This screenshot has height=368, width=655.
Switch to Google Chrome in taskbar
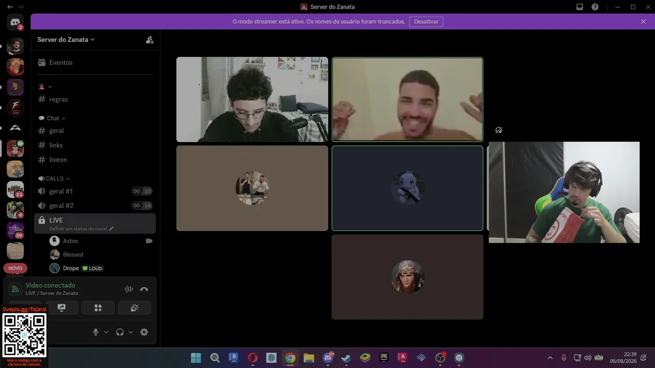(x=290, y=358)
